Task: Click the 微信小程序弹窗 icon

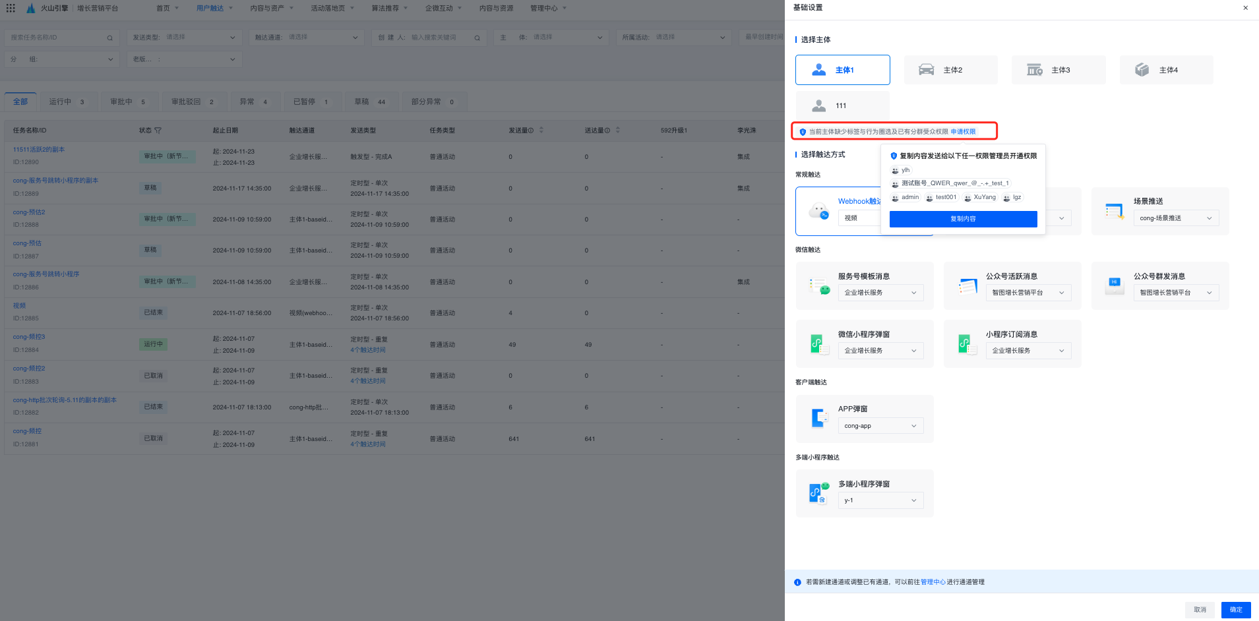Action: [x=819, y=344]
